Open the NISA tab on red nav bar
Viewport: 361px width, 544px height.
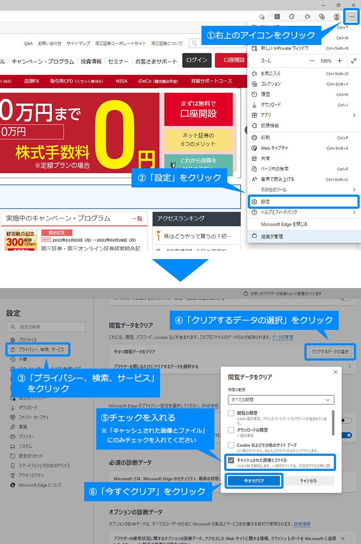coord(121,81)
